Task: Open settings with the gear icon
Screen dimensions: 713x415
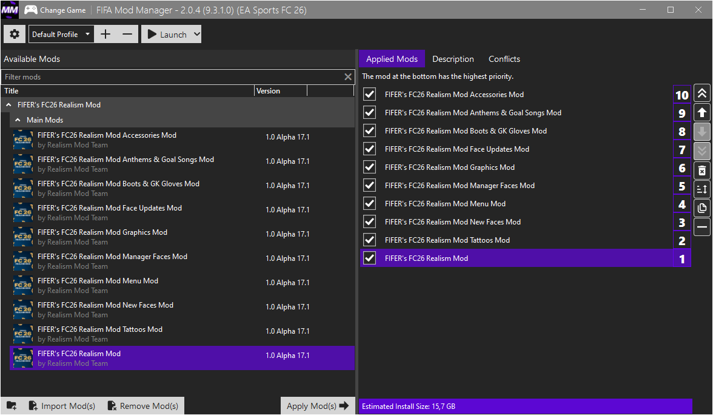Action: click(x=15, y=35)
